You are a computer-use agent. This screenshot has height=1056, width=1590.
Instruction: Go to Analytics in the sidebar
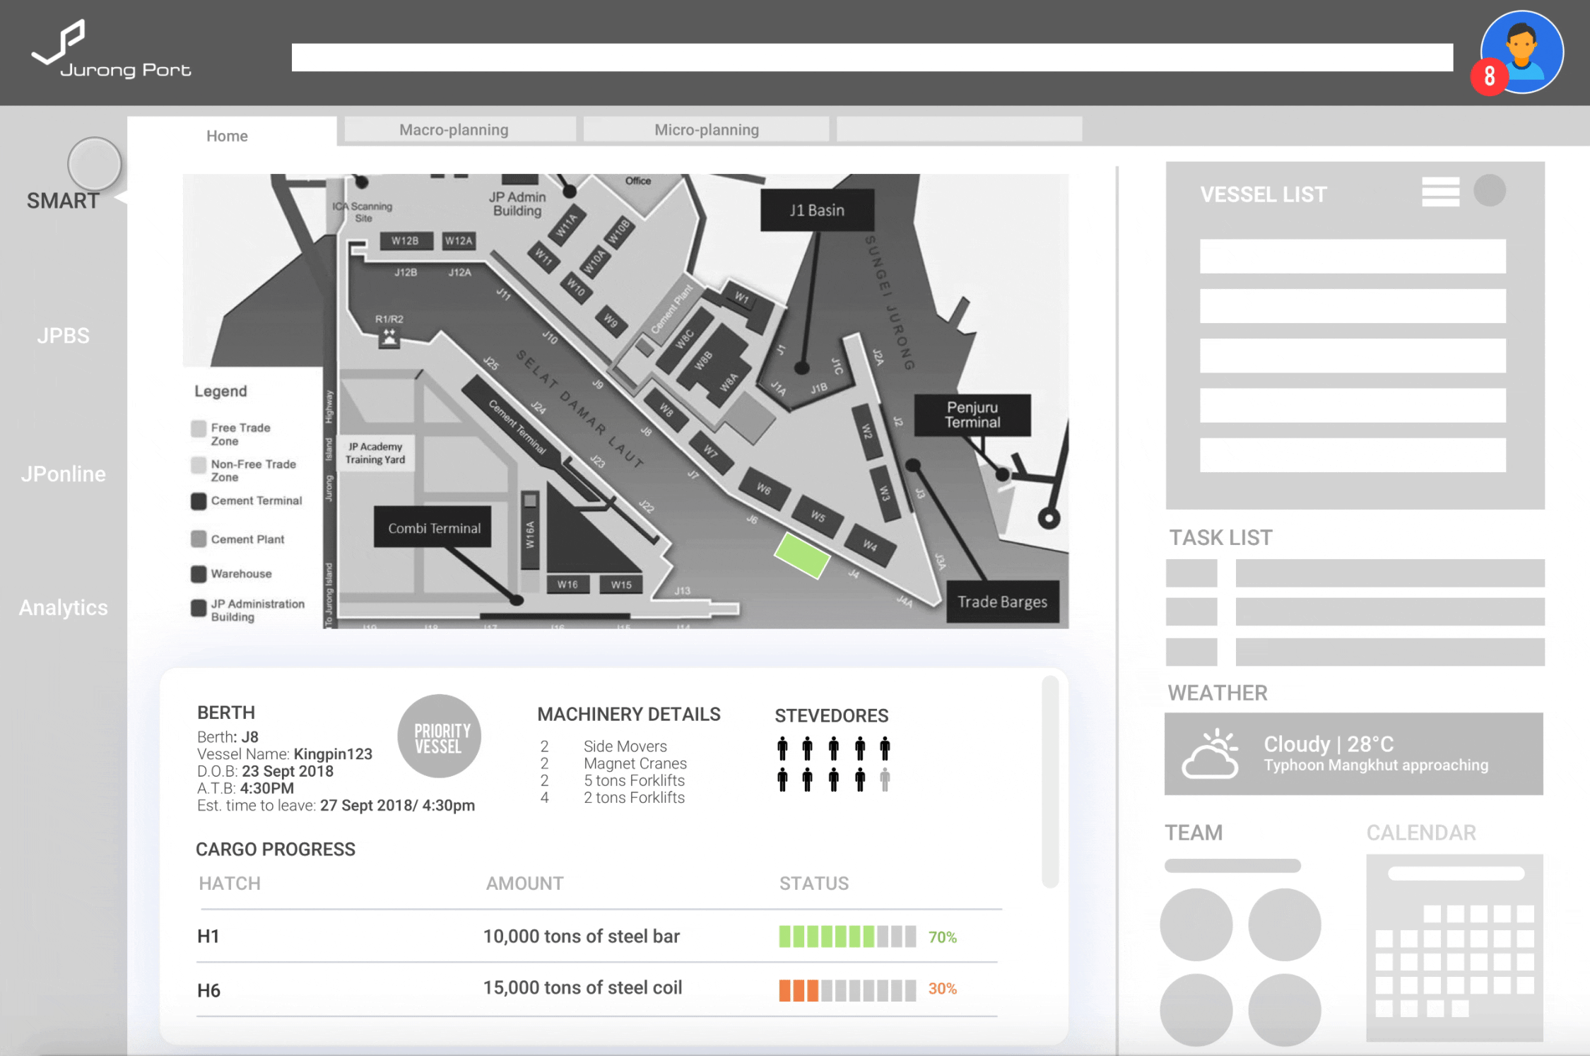(63, 607)
